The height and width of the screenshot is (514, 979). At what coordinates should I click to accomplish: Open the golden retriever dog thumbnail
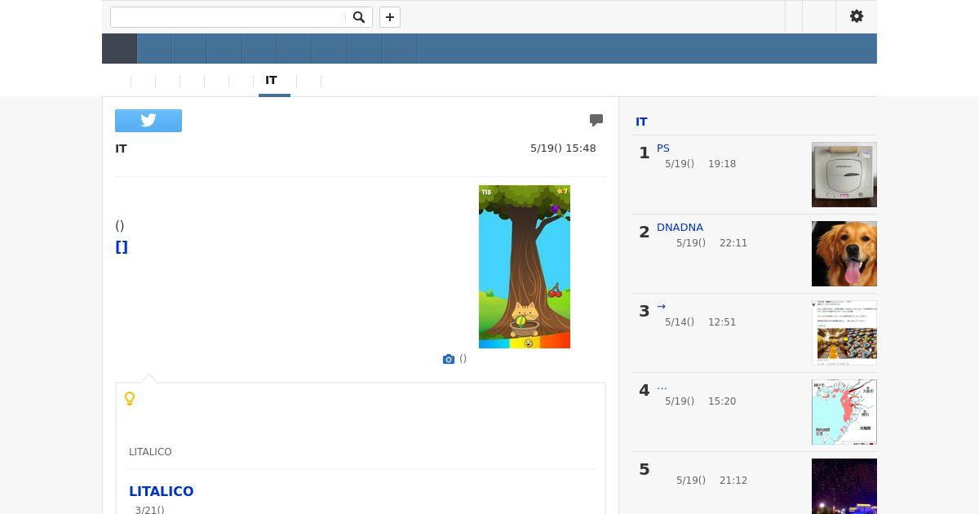(844, 254)
